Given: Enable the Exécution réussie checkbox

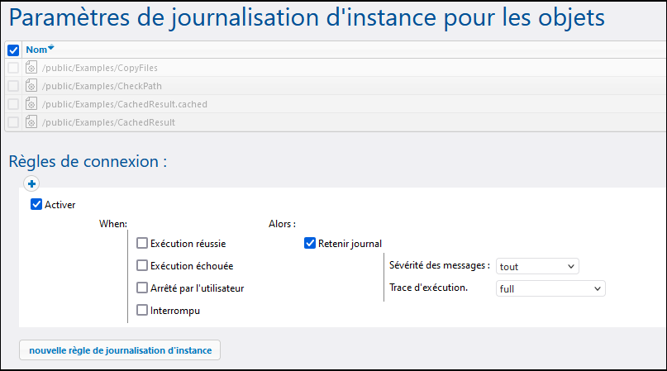Looking at the screenshot, I should [x=142, y=244].
